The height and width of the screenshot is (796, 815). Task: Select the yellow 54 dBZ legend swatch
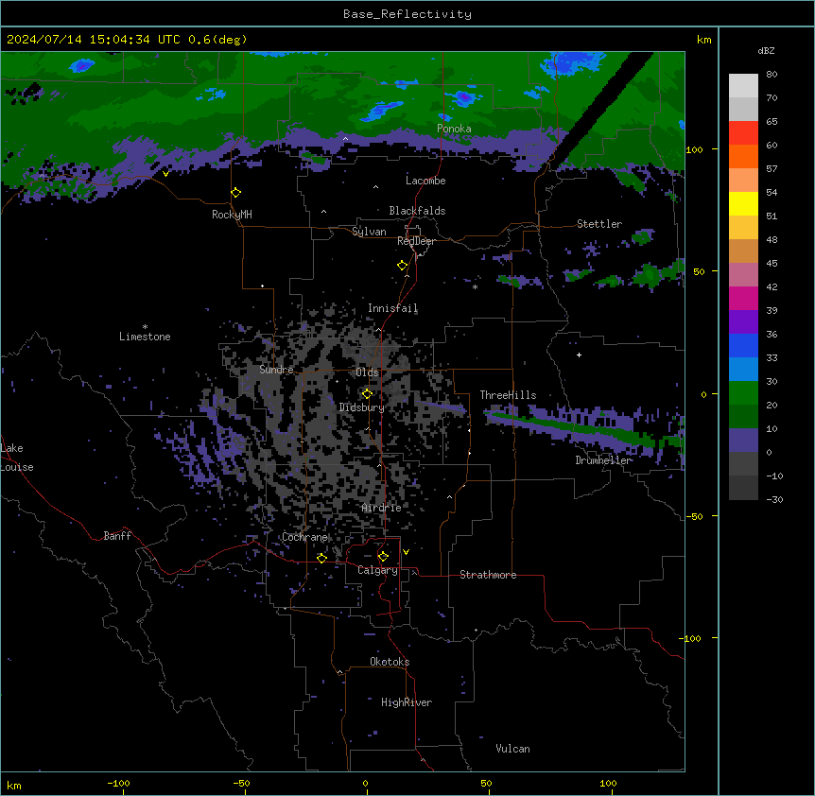point(743,203)
